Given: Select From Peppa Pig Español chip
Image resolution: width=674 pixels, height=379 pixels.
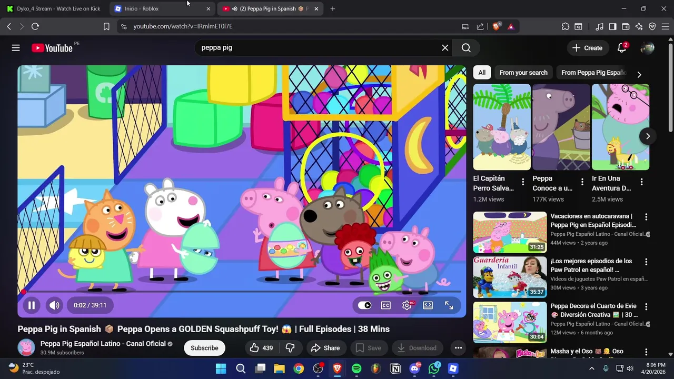Looking at the screenshot, I should (593, 73).
